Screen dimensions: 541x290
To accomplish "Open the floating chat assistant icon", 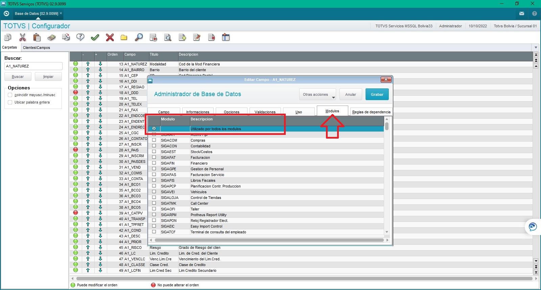I will click(x=533, y=227).
